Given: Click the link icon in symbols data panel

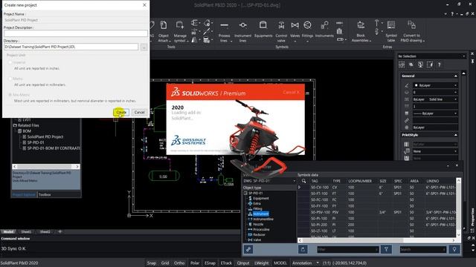Looking at the screenshot, I should 248,249.
